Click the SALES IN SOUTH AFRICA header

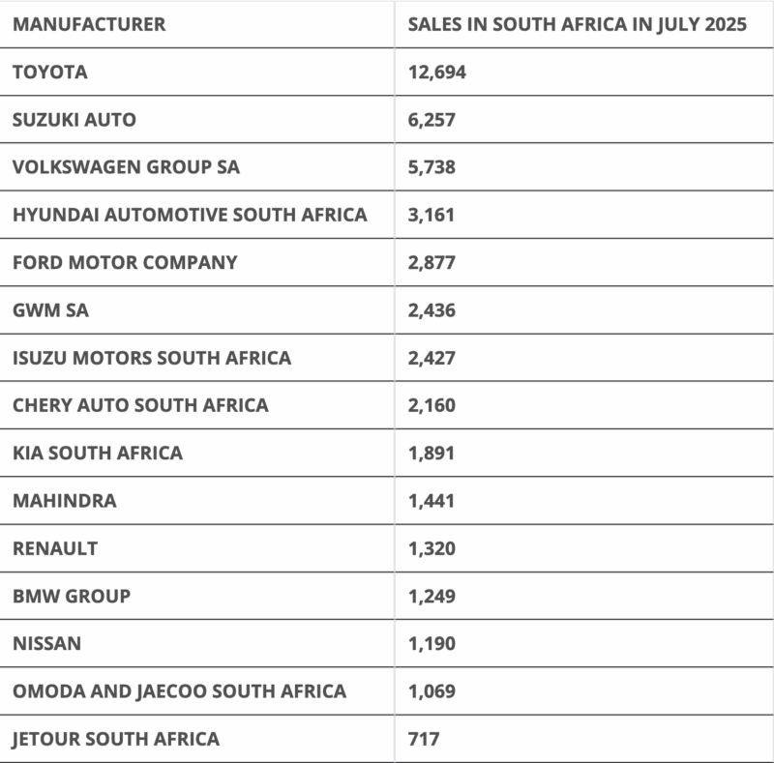(578, 24)
